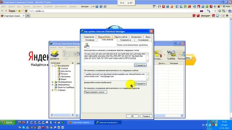Close the IDM settings dialog
Screen dimensions: 232x130
(x=152, y=31)
